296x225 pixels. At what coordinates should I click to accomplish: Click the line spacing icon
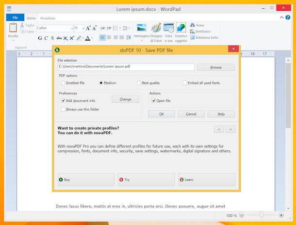click(125, 28)
